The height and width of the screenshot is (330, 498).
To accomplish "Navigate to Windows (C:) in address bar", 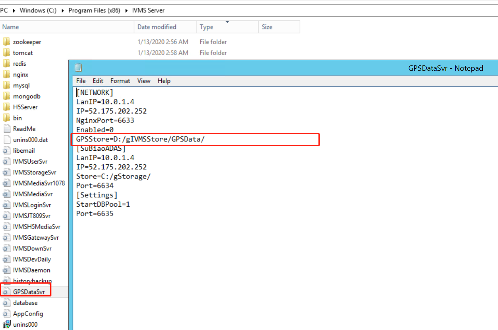I will (38, 11).
